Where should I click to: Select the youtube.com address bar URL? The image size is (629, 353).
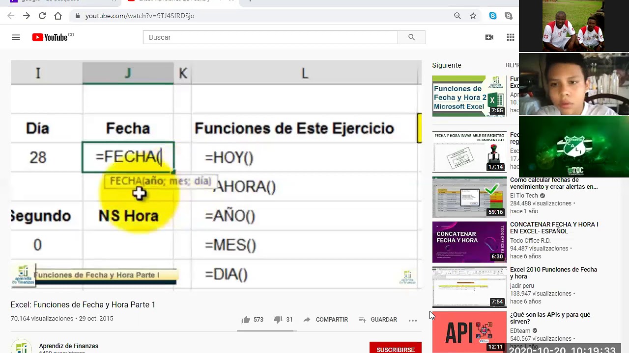140,16
